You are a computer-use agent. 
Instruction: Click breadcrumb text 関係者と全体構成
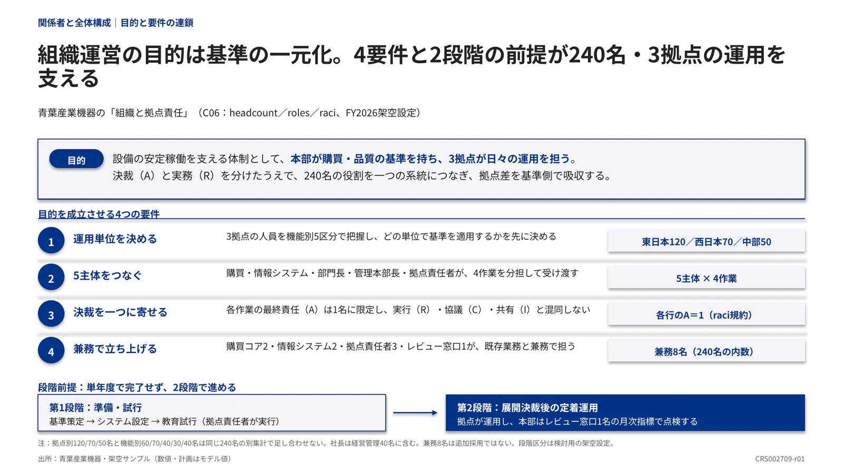tap(74, 23)
